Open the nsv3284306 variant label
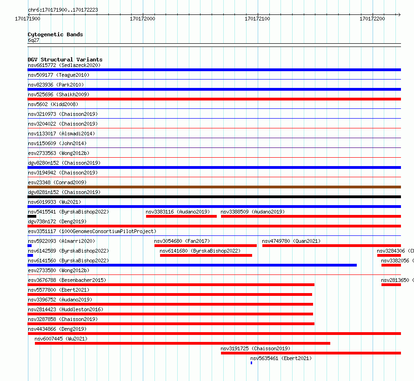This screenshot has height=381, width=414. (395, 251)
